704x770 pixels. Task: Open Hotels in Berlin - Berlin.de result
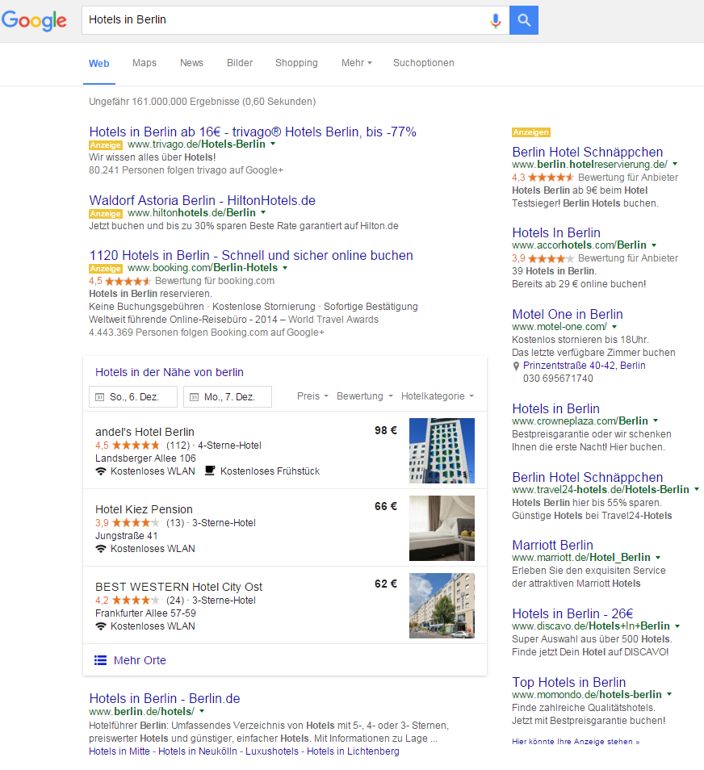tap(165, 699)
